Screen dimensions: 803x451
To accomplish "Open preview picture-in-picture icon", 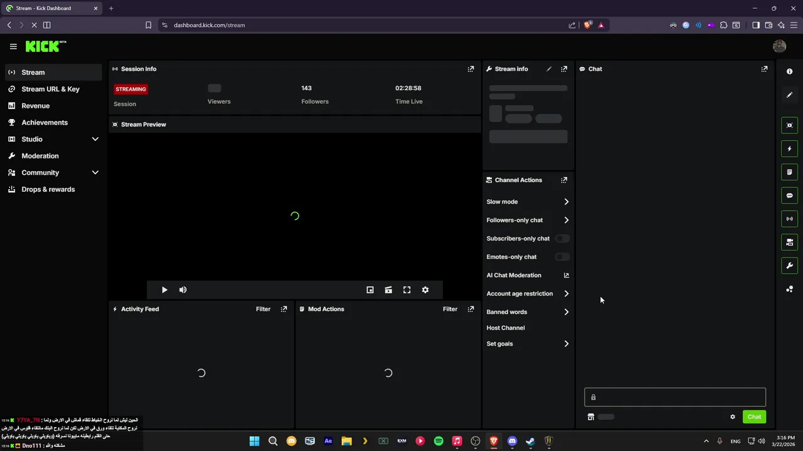I will tap(370, 289).
